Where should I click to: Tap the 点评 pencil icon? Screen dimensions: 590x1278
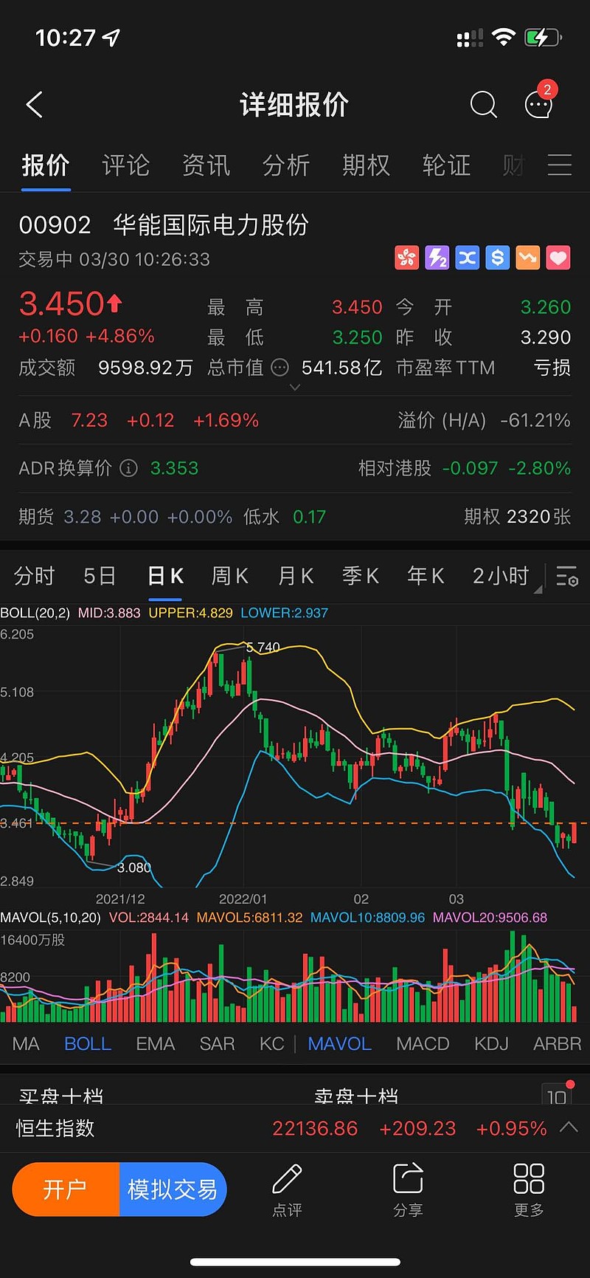[x=287, y=1189]
